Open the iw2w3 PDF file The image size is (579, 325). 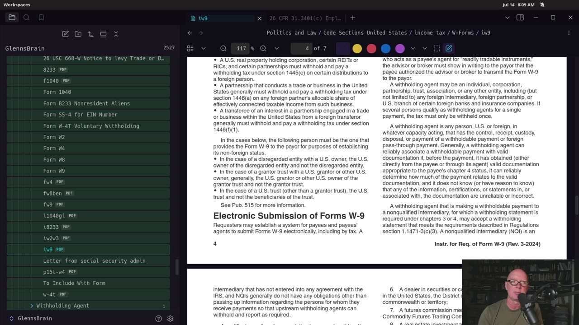tap(88, 238)
